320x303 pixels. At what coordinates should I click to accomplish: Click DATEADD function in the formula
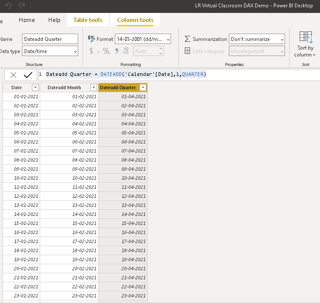111,74
